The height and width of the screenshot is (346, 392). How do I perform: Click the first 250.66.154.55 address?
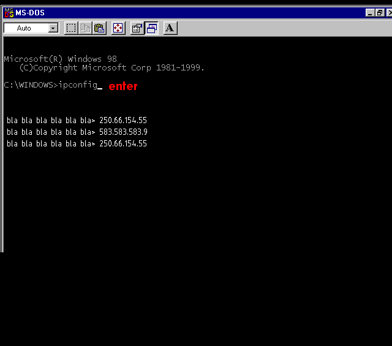click(123, 120)
